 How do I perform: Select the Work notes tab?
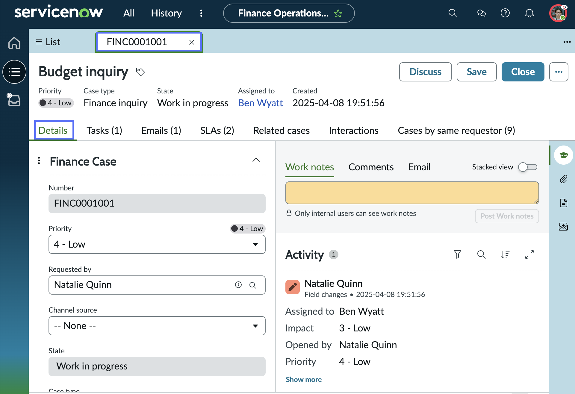pos(310,167)
